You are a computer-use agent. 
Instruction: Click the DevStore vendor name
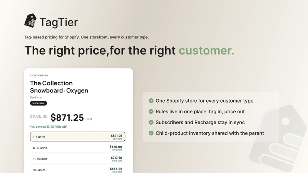(x=36, y=97)
